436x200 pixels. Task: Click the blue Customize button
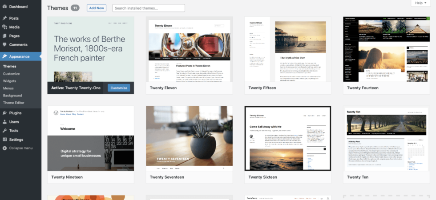tap(119, 88)
